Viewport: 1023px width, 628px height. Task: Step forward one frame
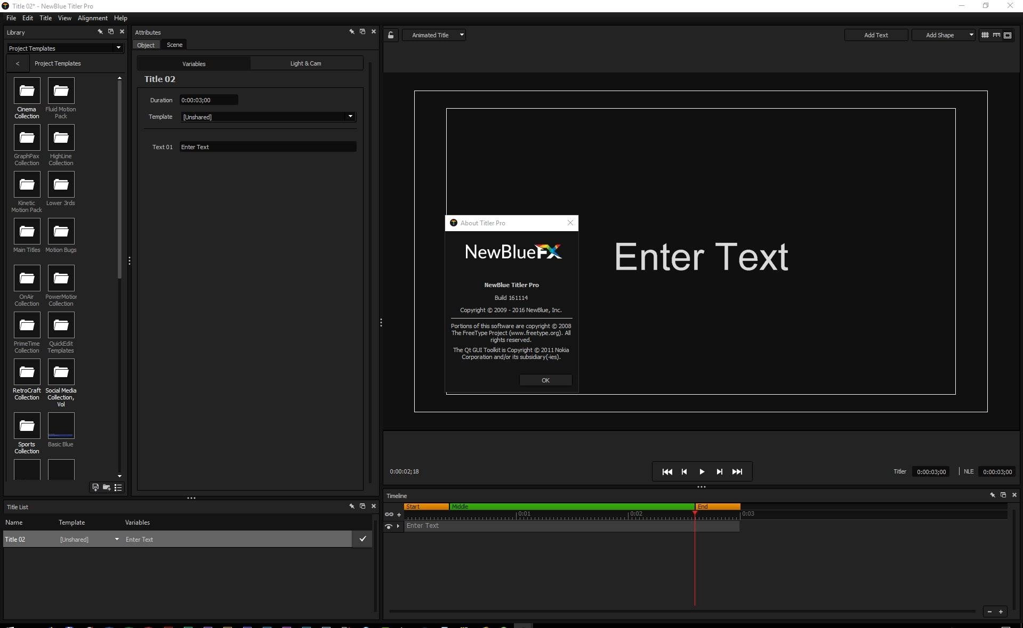720,472
